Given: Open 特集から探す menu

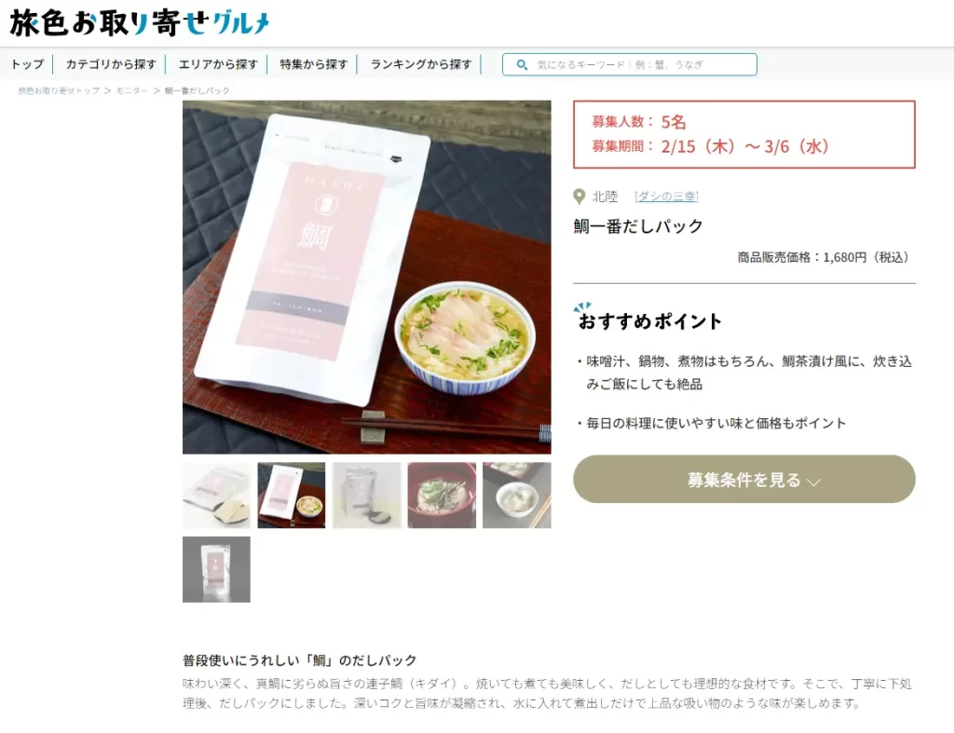Looking at the screenshot, I should coord(313,64).
